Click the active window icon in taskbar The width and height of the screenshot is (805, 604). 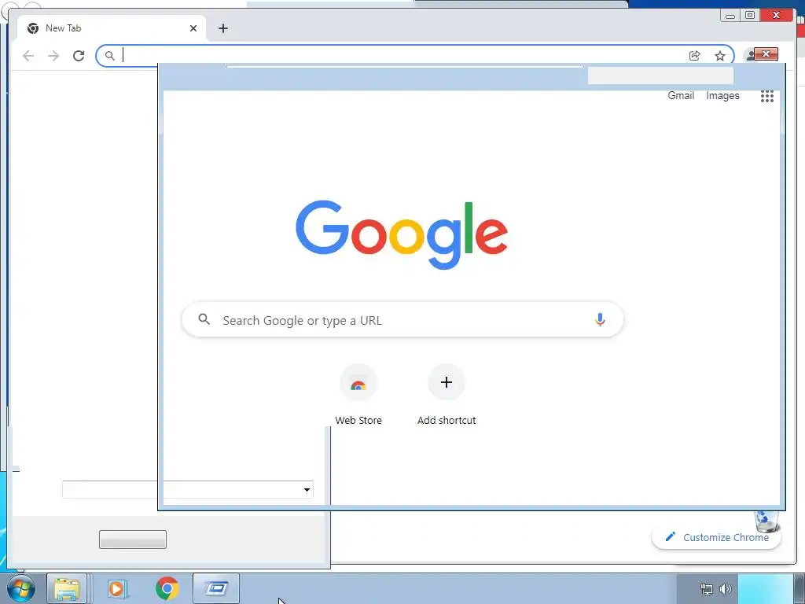[x=216, y=588]
